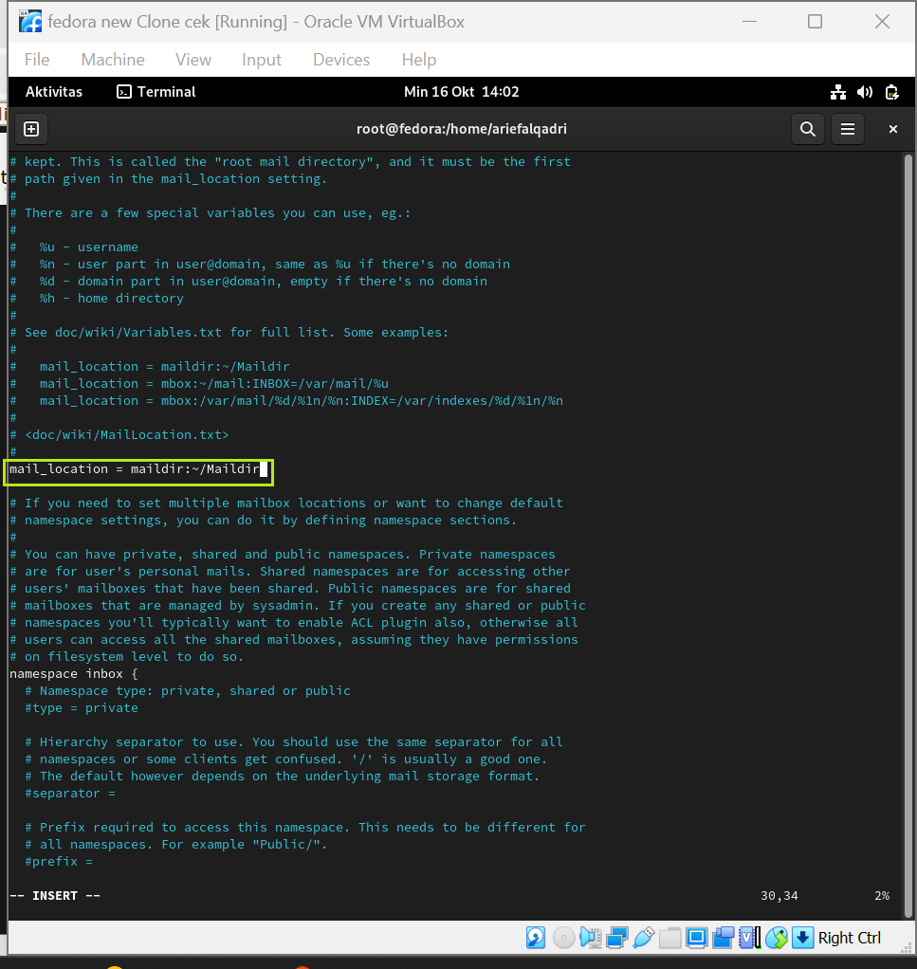Click the '-- INSERT --' mode indicator
The width and height of the screenshot is (917, 969).
pyautogui.click(x=55, y=895)
